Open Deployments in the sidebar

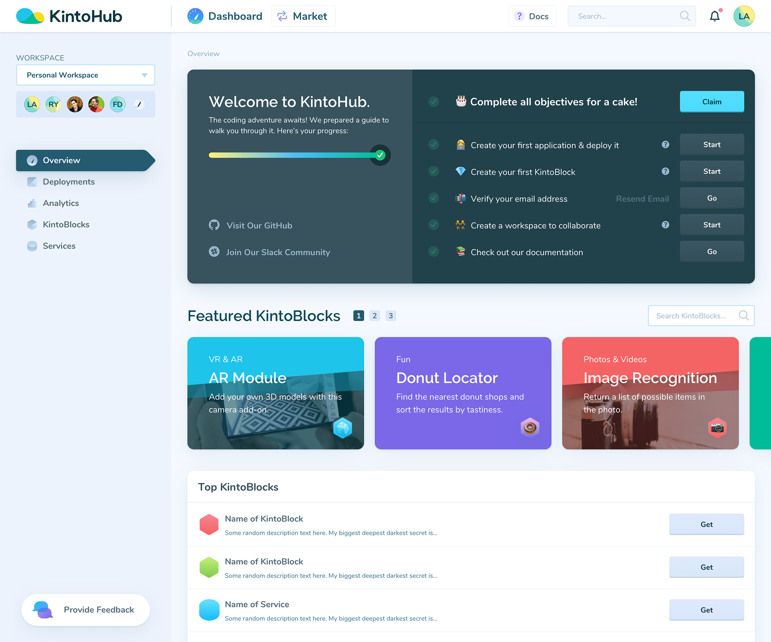coord(61,182)
